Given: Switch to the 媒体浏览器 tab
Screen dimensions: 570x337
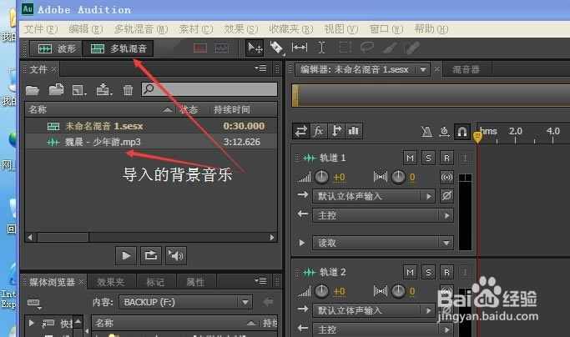Looking at the screenshot, I should [52, 282].
